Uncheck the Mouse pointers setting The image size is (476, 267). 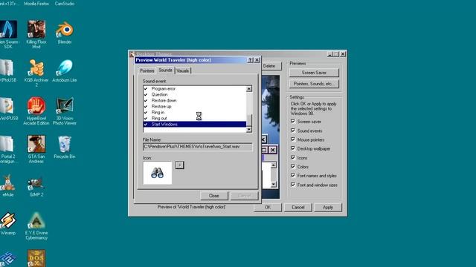(x=293, y=139)
